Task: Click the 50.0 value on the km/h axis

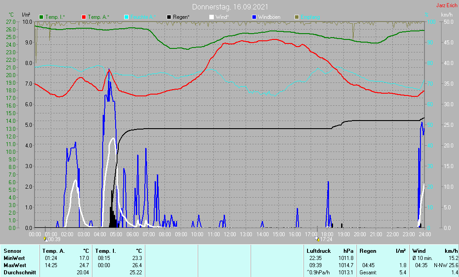Action: pos(449,22)
